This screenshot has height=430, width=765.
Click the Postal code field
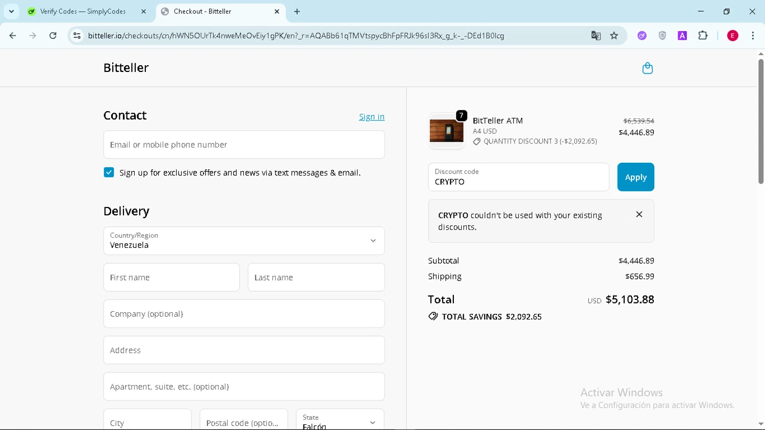pos(244,420)
